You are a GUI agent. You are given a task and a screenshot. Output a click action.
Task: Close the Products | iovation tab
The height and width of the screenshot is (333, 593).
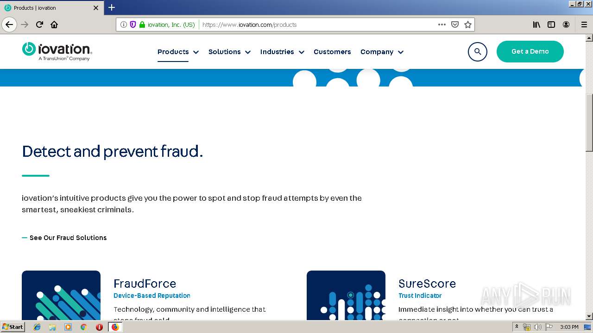96,8
